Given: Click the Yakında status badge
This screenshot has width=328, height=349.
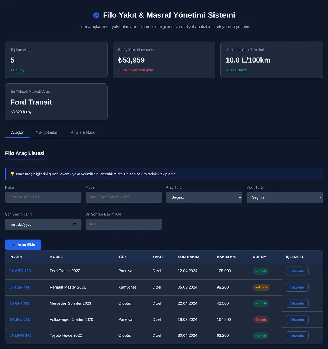Looking at the screenshot, I should coord(261,287).
